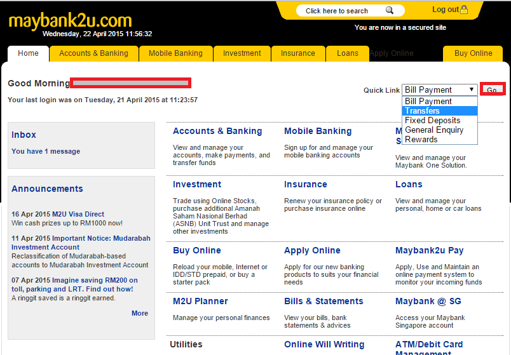Open the Maybank2u Pay section
The image size is (511, 355).
429,250
